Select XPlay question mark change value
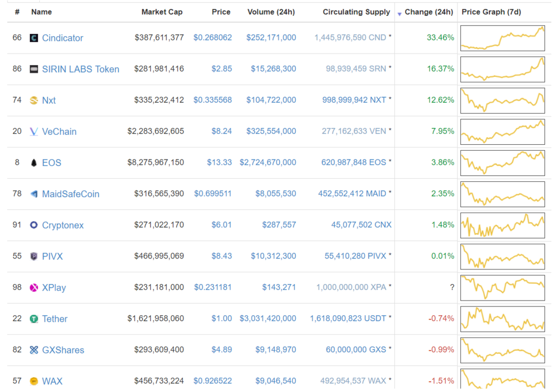 [x=452, y=287]
